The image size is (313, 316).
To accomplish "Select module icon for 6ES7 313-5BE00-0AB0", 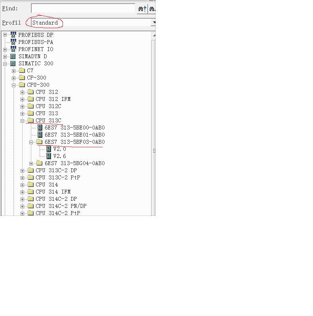I will [x=40, y=128].
